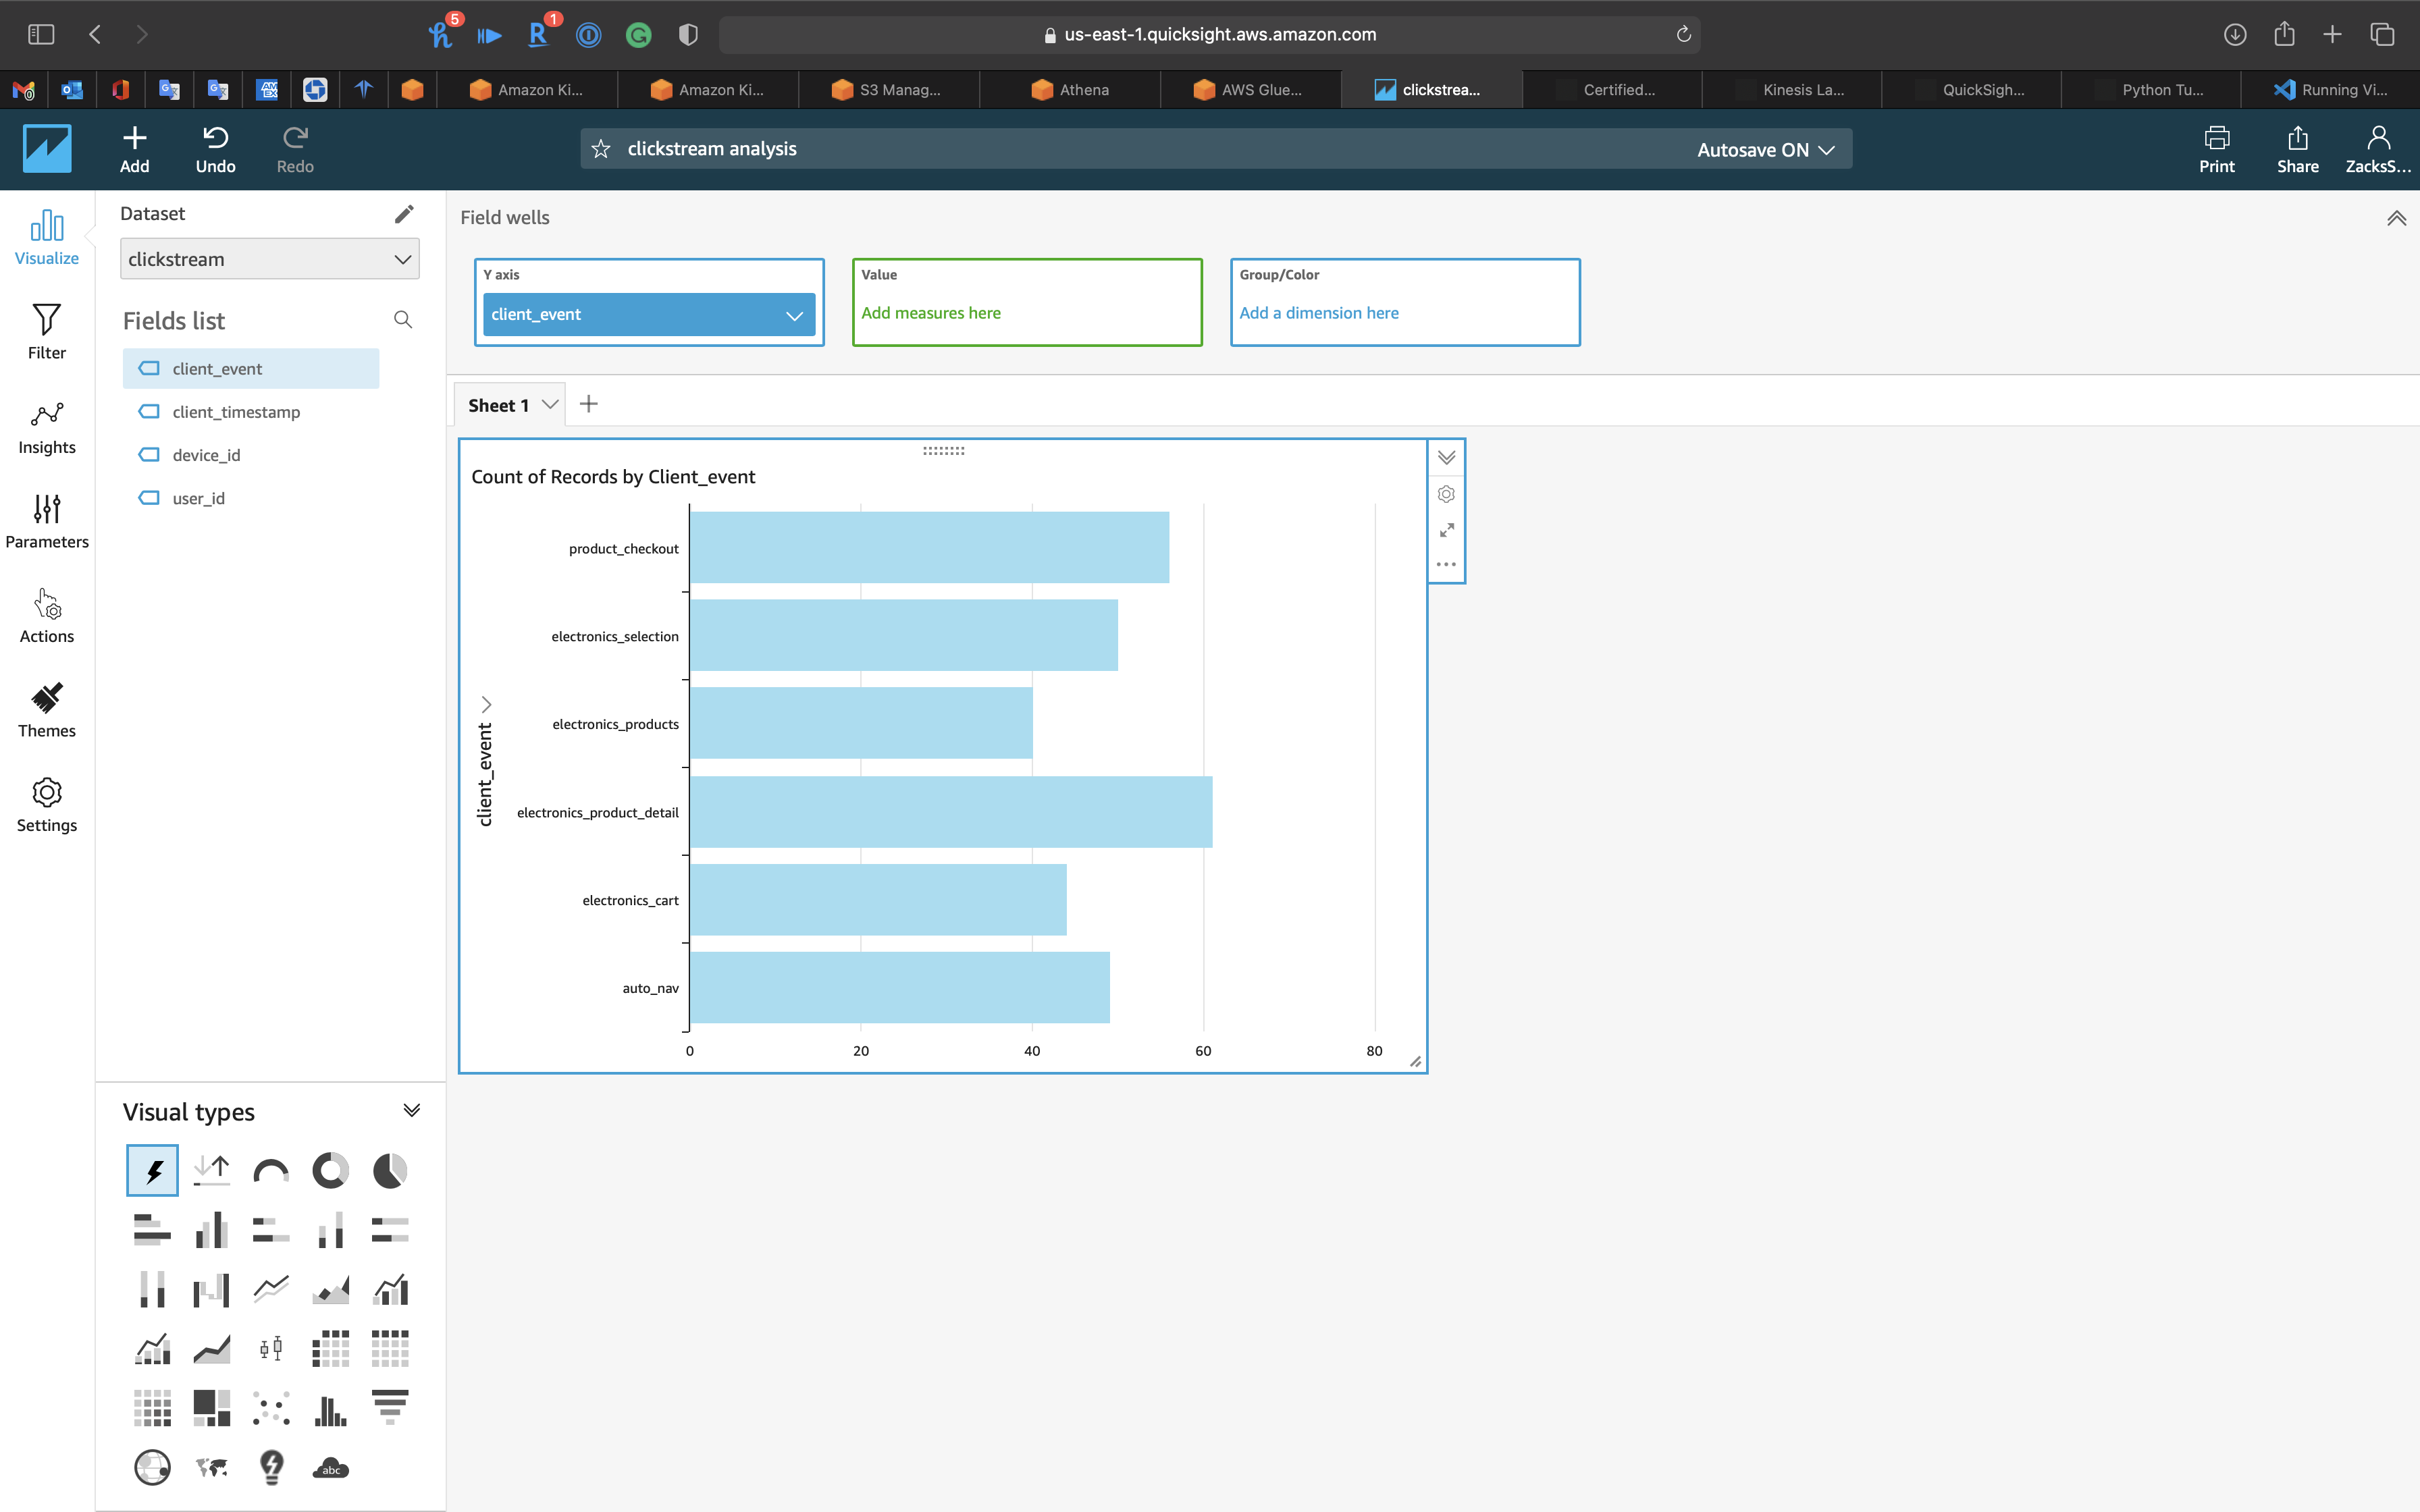Open visual format settings gear icon
Viewport: 2420px width, 1512px height.
pyautogui.click(x=1446, y=494)
